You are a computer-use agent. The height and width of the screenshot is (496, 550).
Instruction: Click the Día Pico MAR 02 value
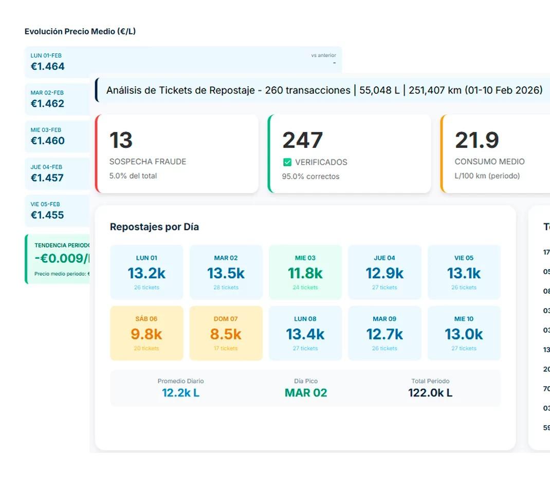pos(306,393)
